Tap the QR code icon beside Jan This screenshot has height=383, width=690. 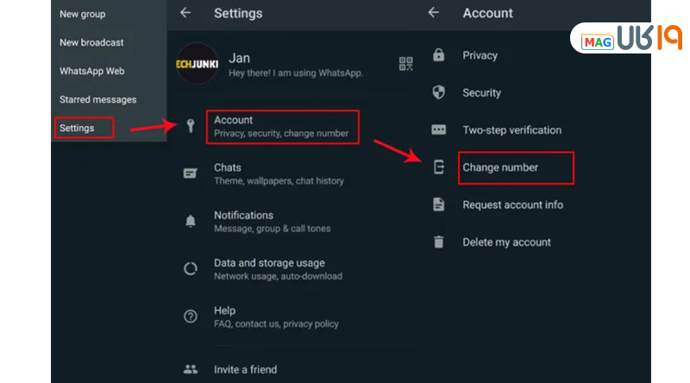click(405, 64)
